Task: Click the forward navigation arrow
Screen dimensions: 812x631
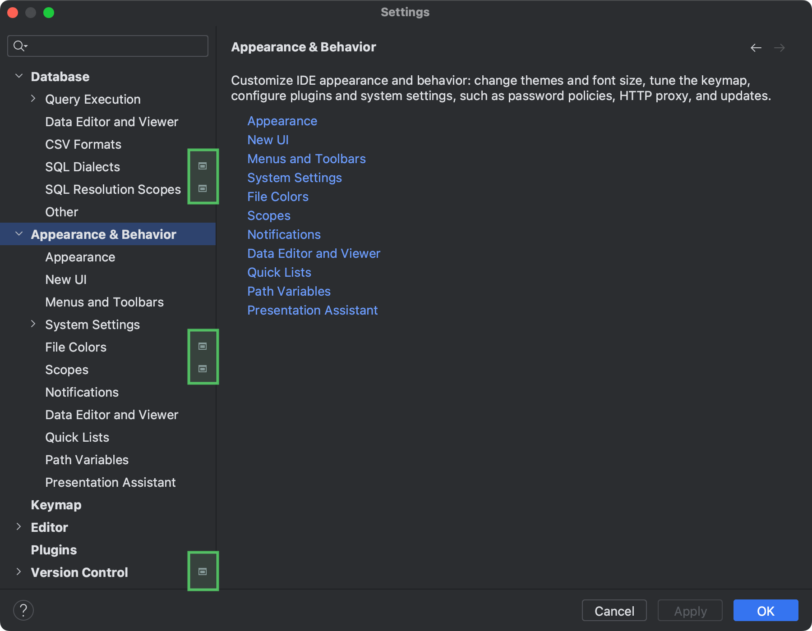Action: 780,47
